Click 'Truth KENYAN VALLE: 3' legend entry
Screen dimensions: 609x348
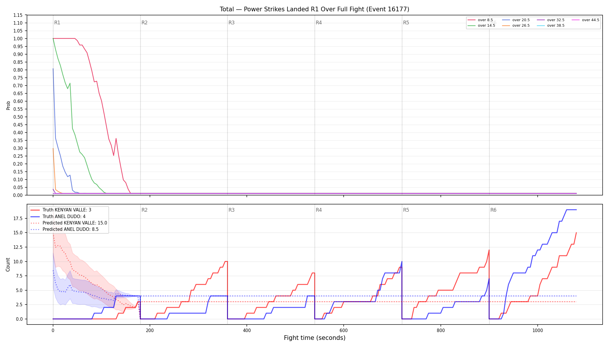[61, 210]
